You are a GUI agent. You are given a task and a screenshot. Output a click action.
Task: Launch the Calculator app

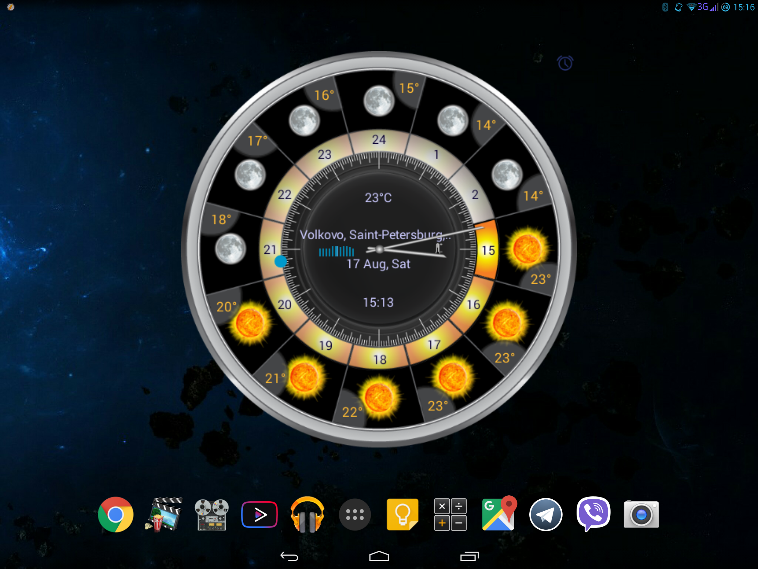pos(450,515)
